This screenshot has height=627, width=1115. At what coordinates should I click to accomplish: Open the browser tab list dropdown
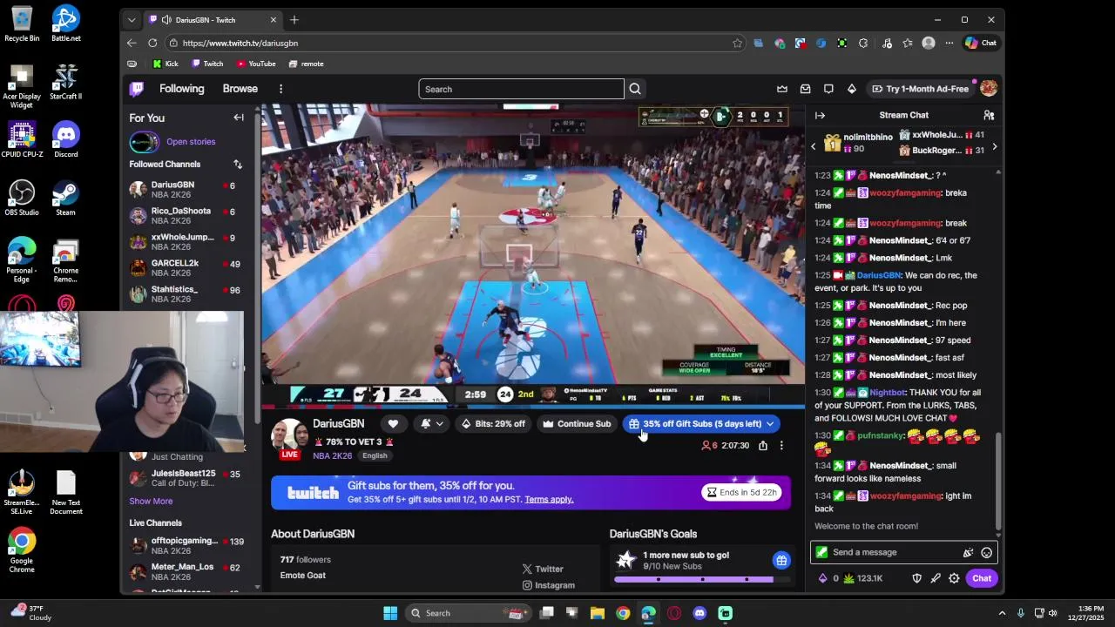[x=132, y=20]
